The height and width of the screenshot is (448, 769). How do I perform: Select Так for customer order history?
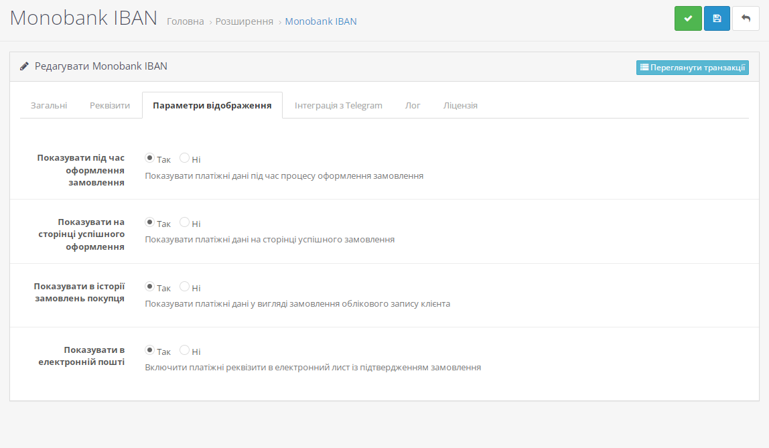(x=149, y=286)
